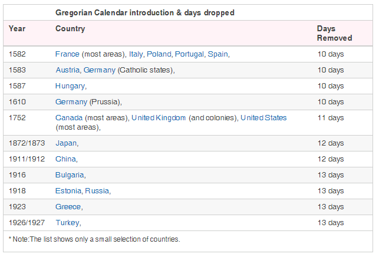Image resolution: width=379 pixels, height=257 pixels.
Task: Open the China link
Action: pyautogui.click(x=65, y=159)
